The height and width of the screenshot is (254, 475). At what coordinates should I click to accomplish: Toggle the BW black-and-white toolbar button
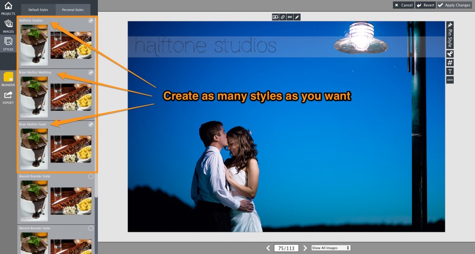[x=290, y=17]
